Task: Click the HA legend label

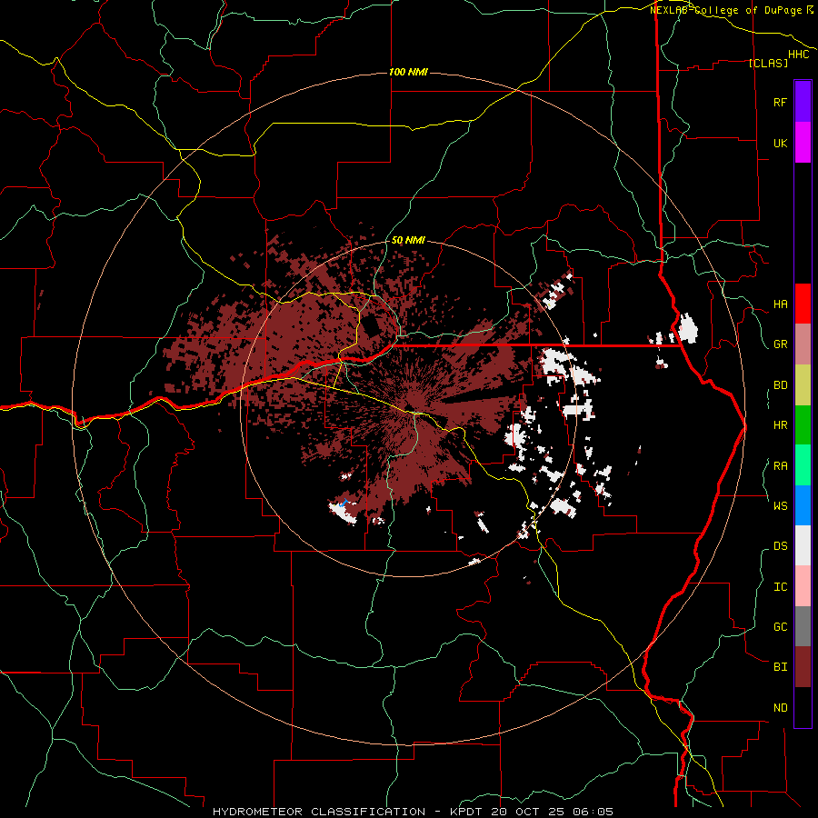Action: [x=780, y=304]
